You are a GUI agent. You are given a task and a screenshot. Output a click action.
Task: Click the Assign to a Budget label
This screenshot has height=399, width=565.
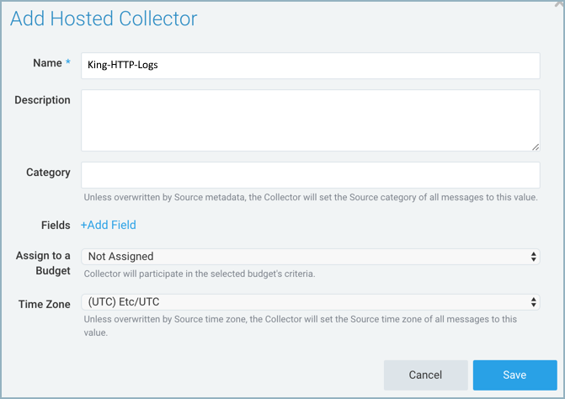(x=43, y=263)
